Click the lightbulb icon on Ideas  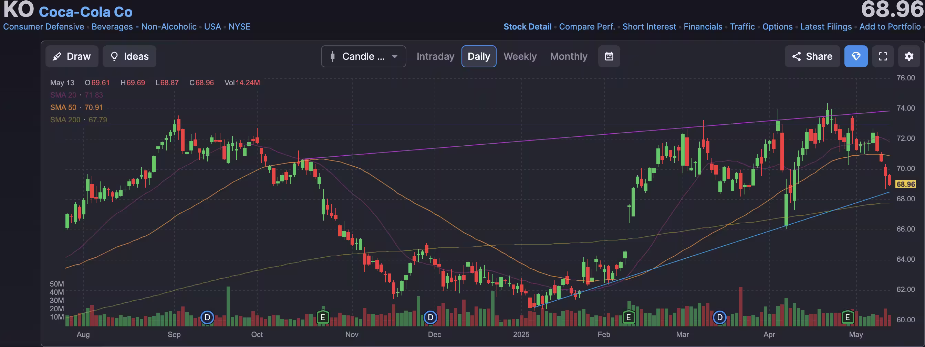[x=114, y=56]
